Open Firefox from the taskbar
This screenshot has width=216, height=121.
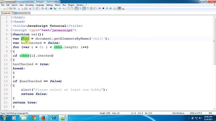pos(44,118)
